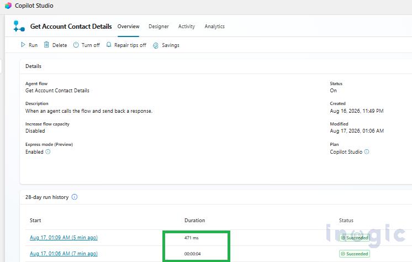This screenshot has height=262, width=412.
Task: Click the agent flow icon beside the title
Action: click(19, 27)
